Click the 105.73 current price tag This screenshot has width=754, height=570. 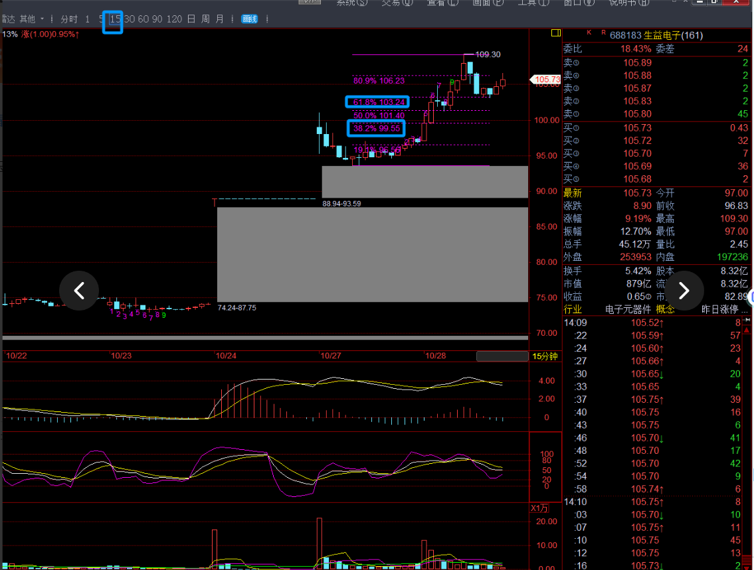click(545, 79)
